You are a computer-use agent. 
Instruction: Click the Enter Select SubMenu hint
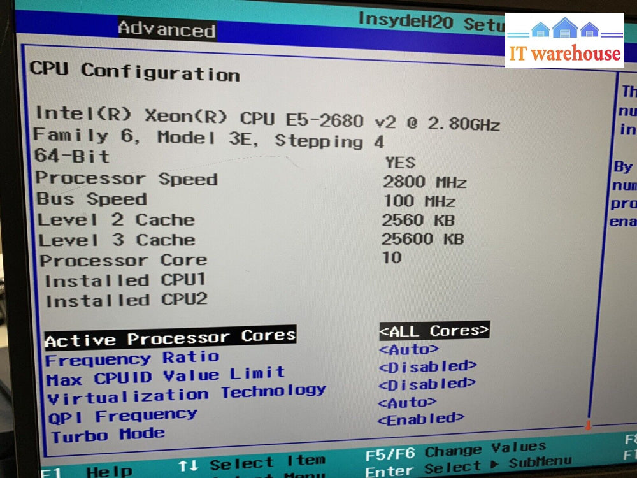tap(468, 467)
